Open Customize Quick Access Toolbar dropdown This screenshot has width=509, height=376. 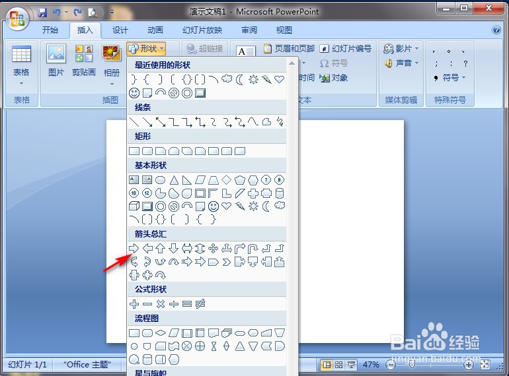tap(112, 13)
